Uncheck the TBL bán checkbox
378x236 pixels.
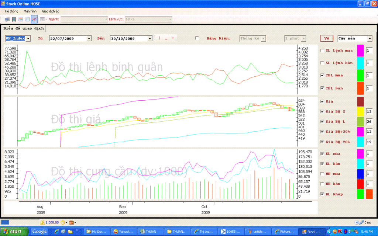(x=322, y=88)
